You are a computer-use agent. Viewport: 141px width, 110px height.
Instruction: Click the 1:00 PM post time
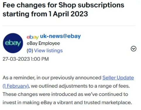39,59
